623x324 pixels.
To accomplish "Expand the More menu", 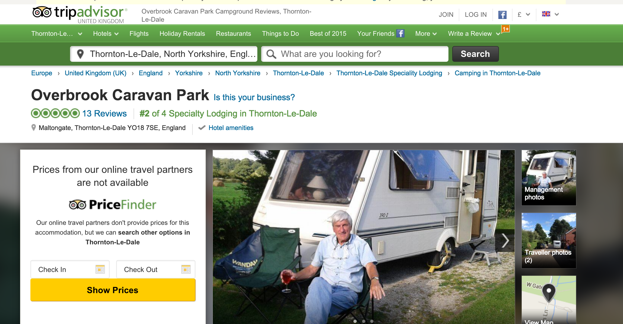I will click(x=426, y=34).
